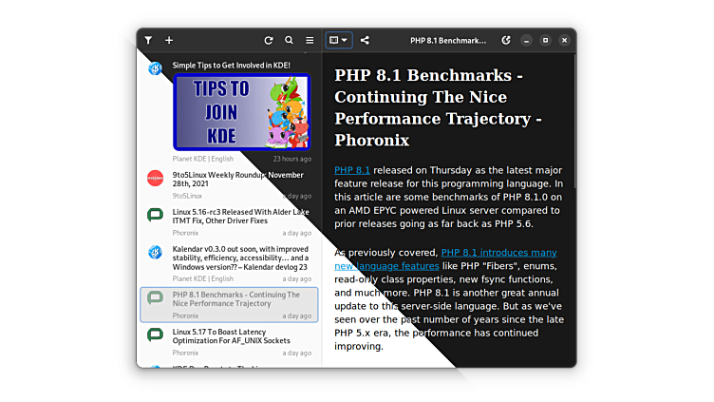Click the plus icon to add feed

tap(169, 41)
